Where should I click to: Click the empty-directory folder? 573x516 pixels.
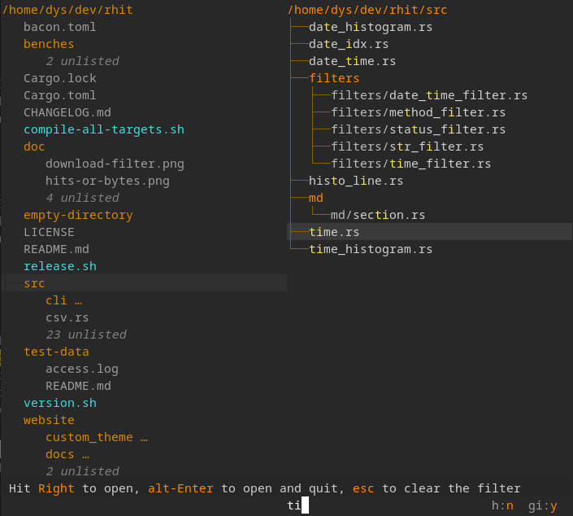[78, 215]
